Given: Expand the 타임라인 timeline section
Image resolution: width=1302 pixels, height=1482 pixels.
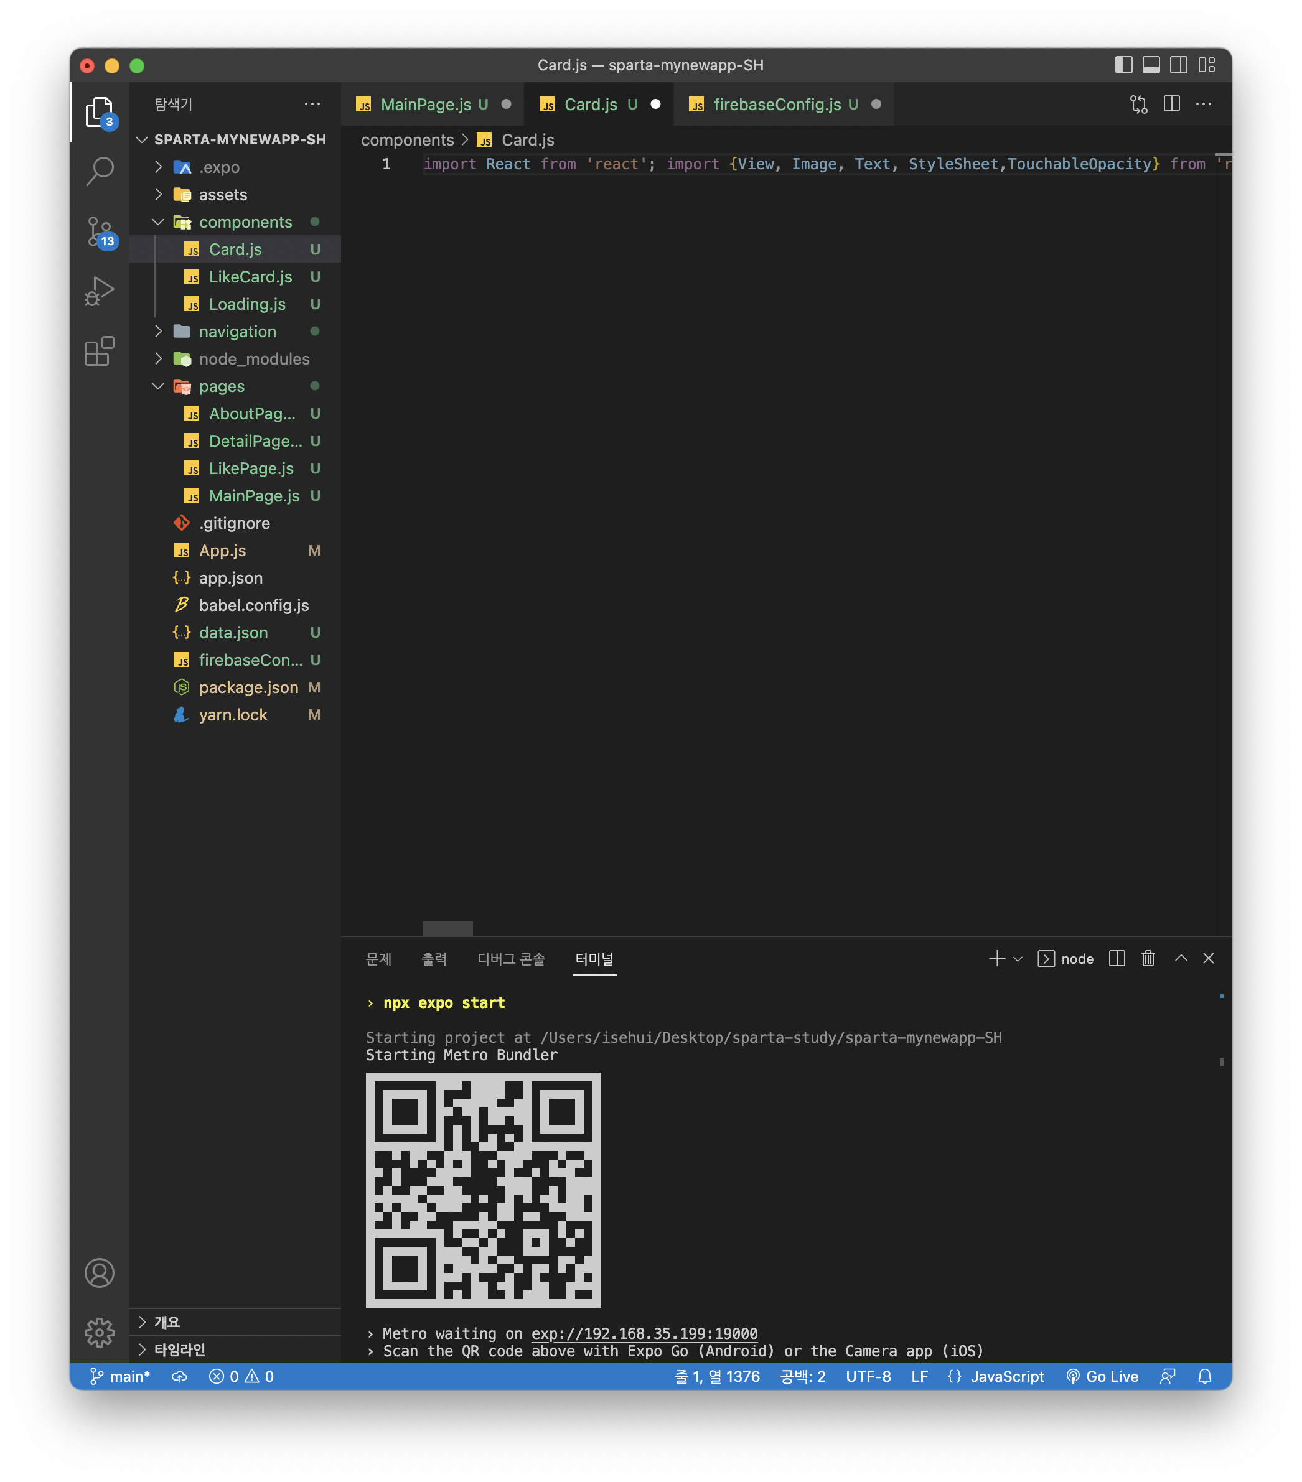Looking at the screenshot, I should (235, 1349).
